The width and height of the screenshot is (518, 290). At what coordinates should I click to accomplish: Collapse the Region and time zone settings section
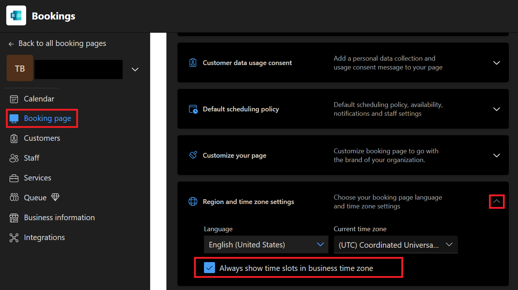(x=496, y=201)
